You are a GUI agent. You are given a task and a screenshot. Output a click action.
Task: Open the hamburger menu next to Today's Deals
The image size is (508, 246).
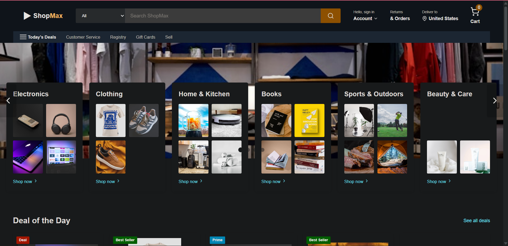pos(23,37)
